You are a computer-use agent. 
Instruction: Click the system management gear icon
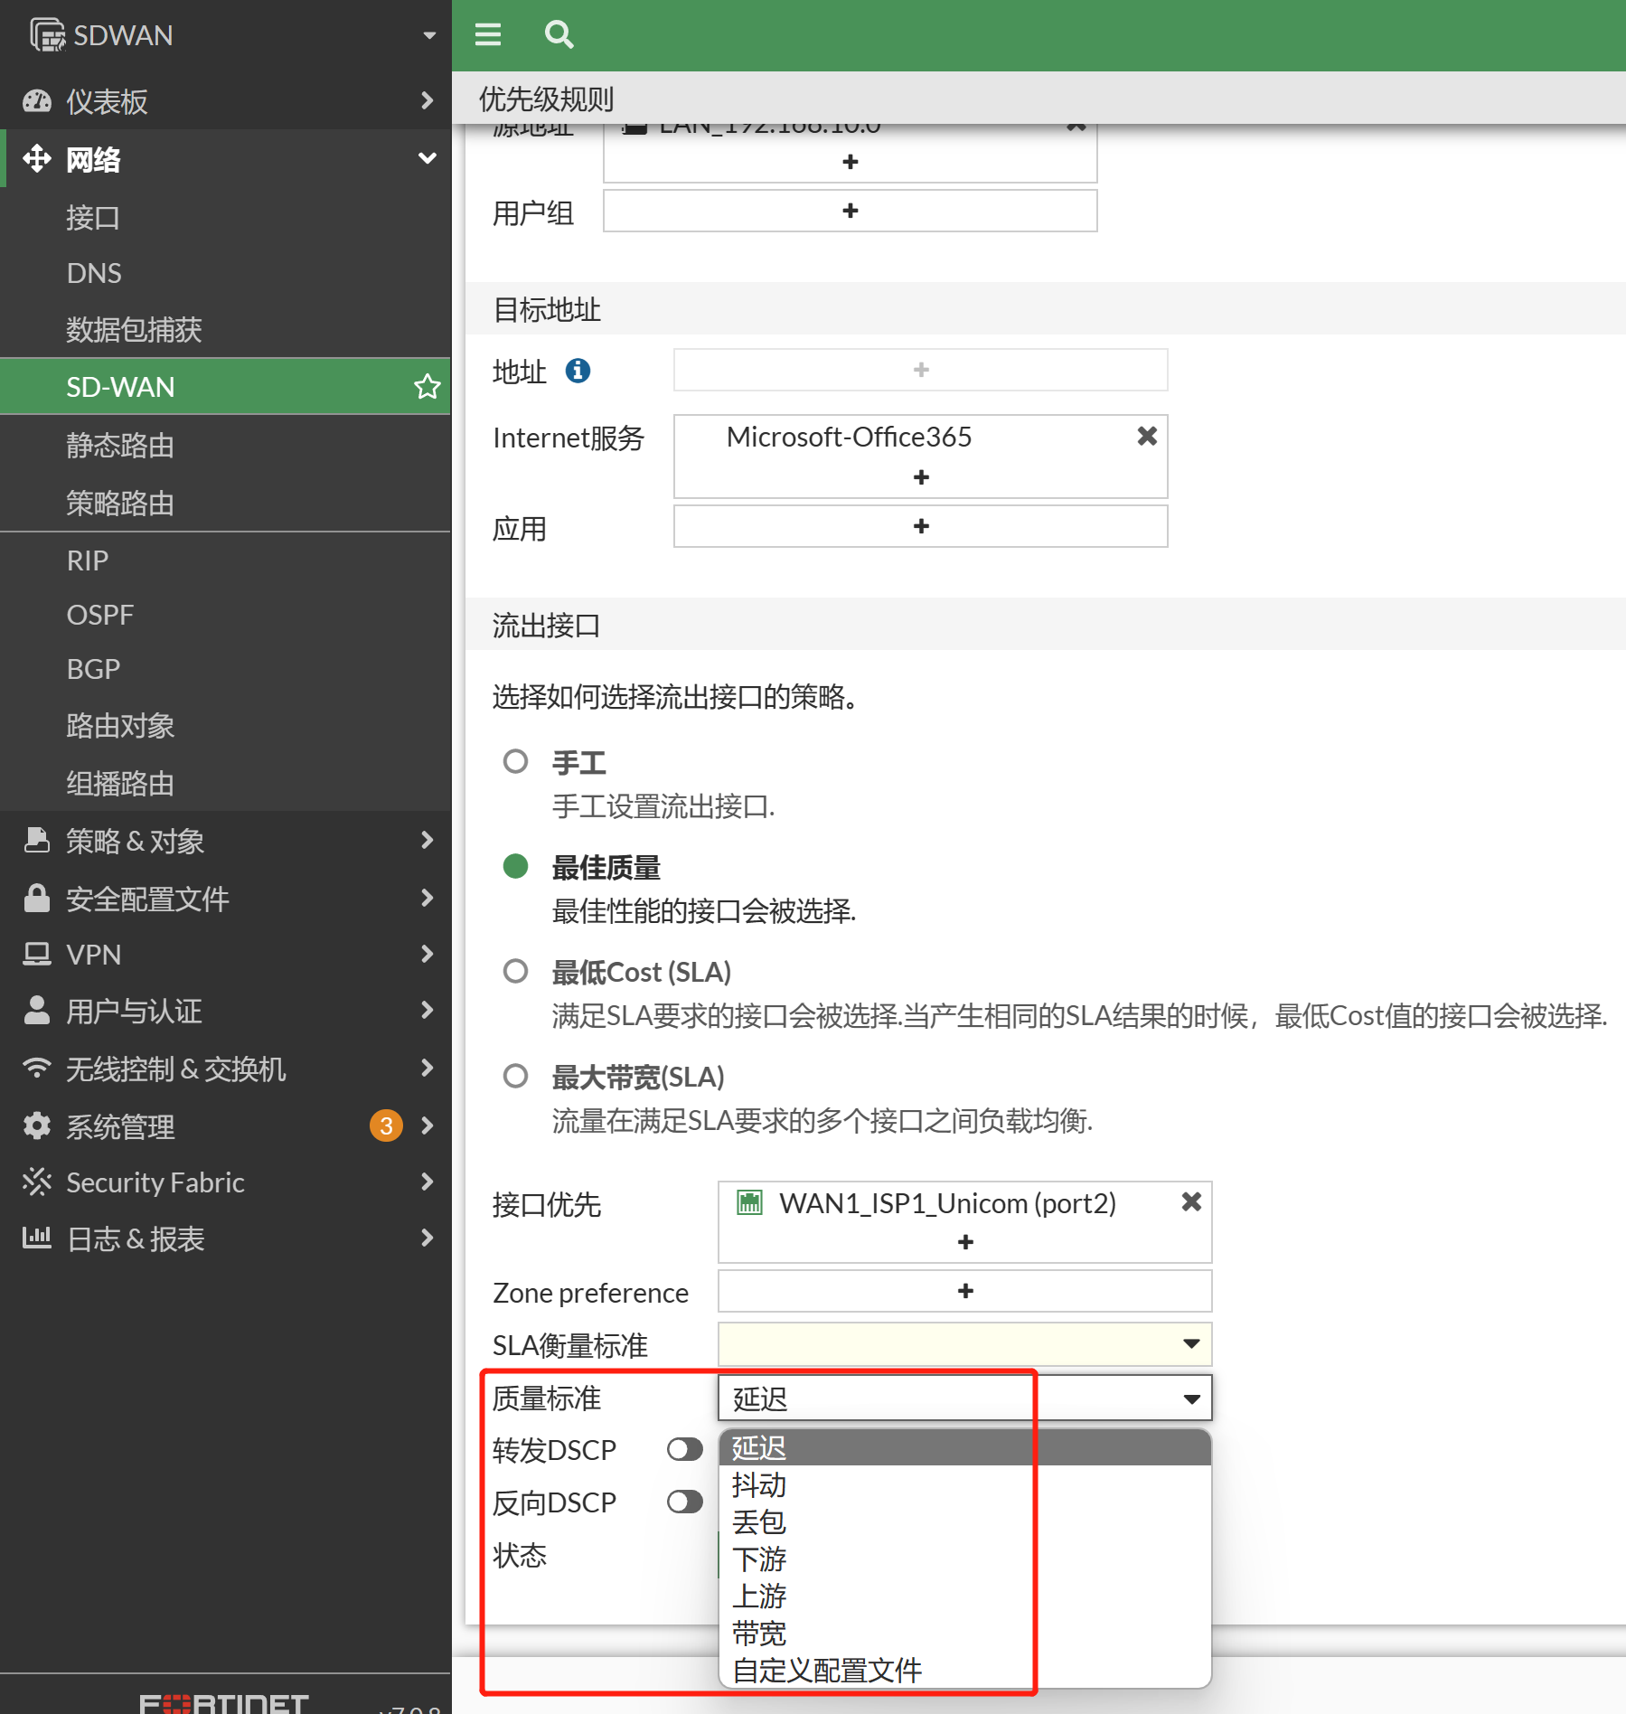click(x=37, y=1125)
